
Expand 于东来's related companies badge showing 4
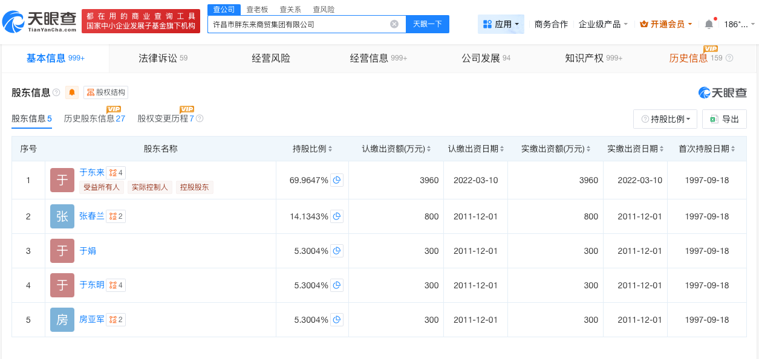[115, 172]
